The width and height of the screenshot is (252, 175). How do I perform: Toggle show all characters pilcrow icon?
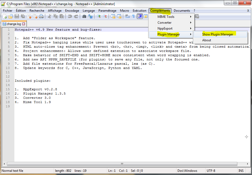point(133,17)
